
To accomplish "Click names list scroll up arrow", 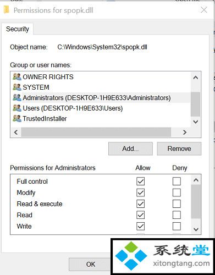I will (196, 78).
